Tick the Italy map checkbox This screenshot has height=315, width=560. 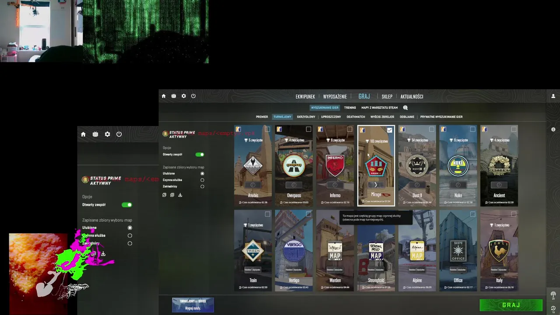pos(514,214)
